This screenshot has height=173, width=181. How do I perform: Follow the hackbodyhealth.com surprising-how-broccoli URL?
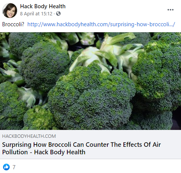point(101,24)
